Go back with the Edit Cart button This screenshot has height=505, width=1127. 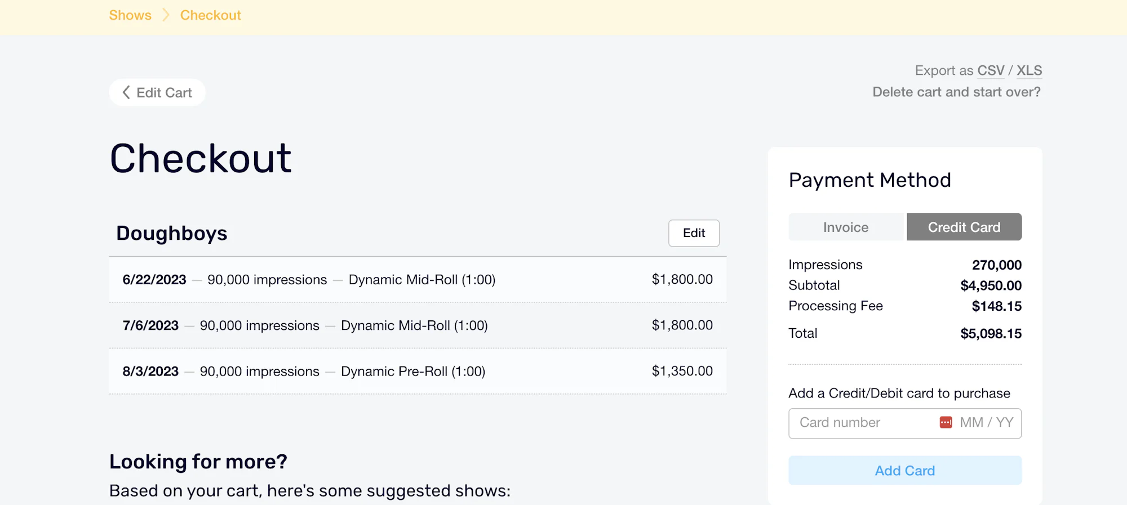tap(157, 92)
